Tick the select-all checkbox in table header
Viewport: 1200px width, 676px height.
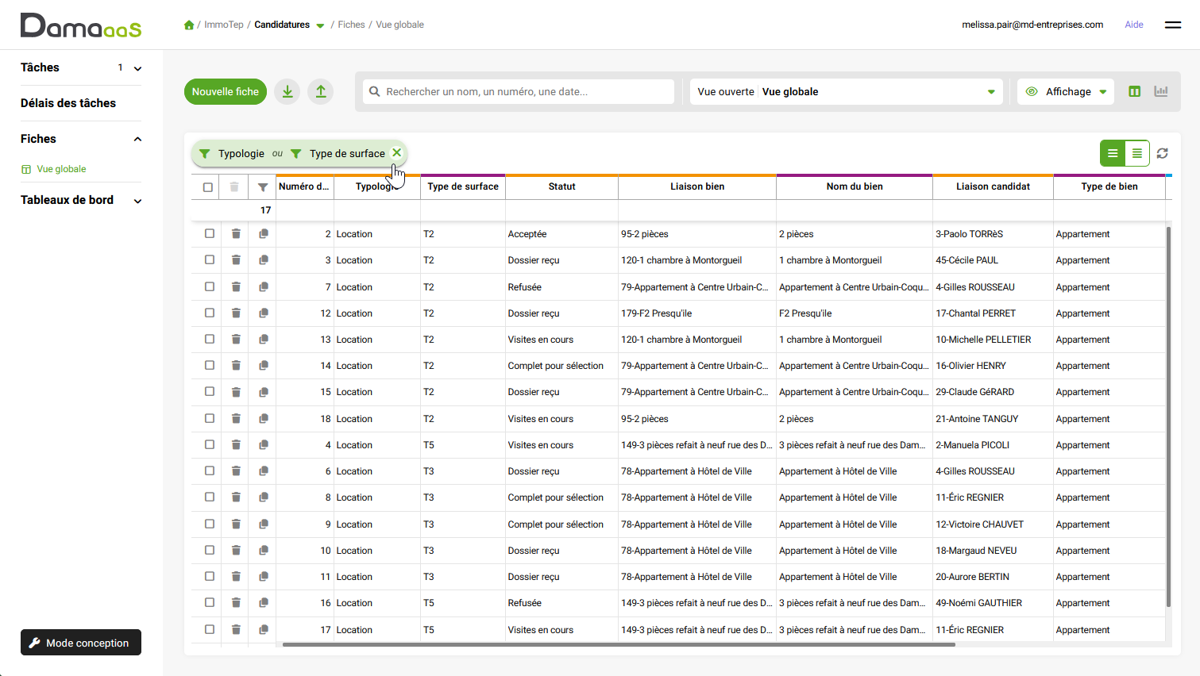208,187
